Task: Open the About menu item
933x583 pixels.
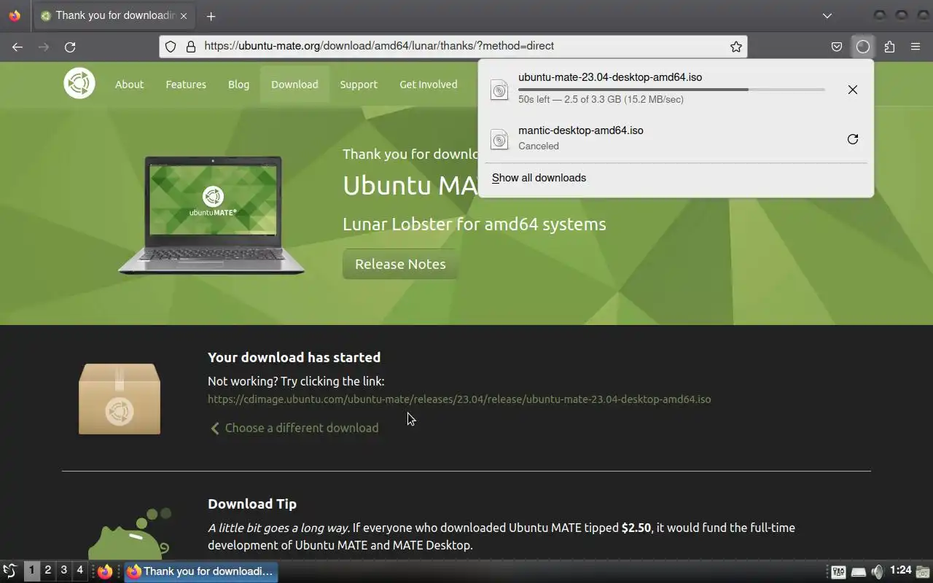Action: [x=129, y=85]
